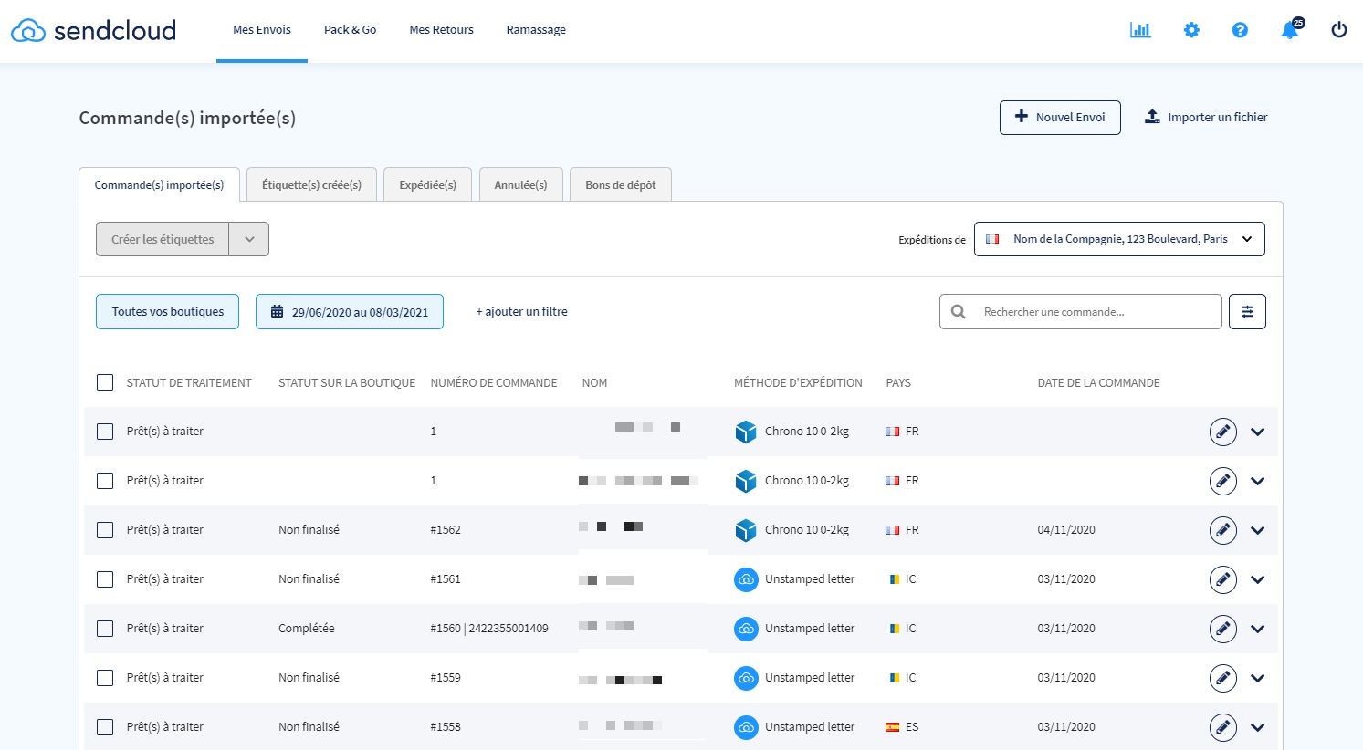Switch to the Bons de dépôt tab
1363x750 pixels.
point(621,184)
